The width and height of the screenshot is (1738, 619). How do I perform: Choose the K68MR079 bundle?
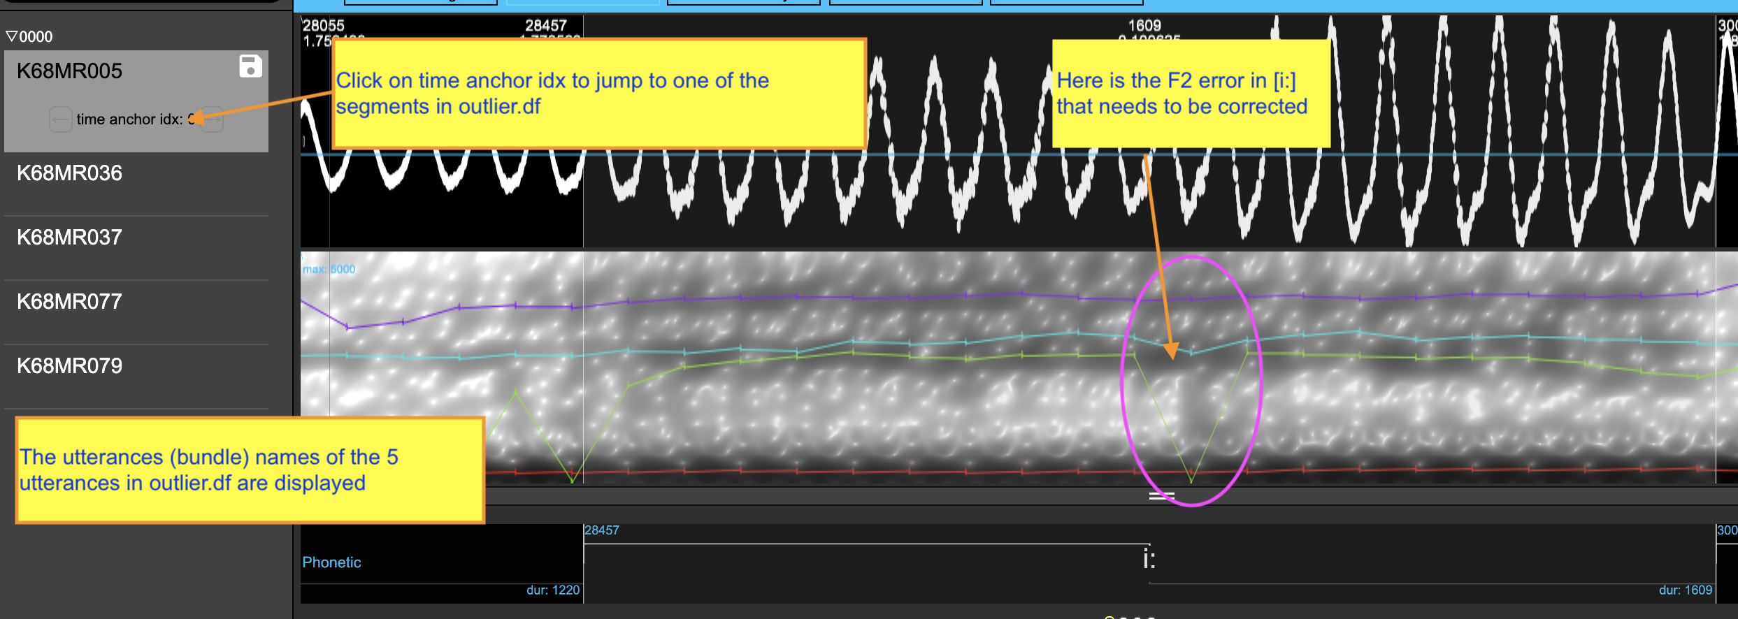(69, 366)
